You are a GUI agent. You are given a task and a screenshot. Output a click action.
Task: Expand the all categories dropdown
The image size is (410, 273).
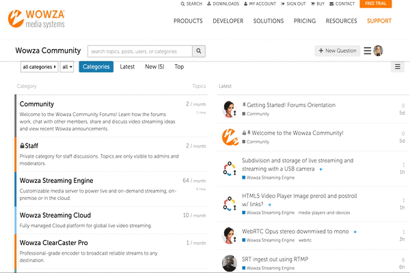[39, 67]
